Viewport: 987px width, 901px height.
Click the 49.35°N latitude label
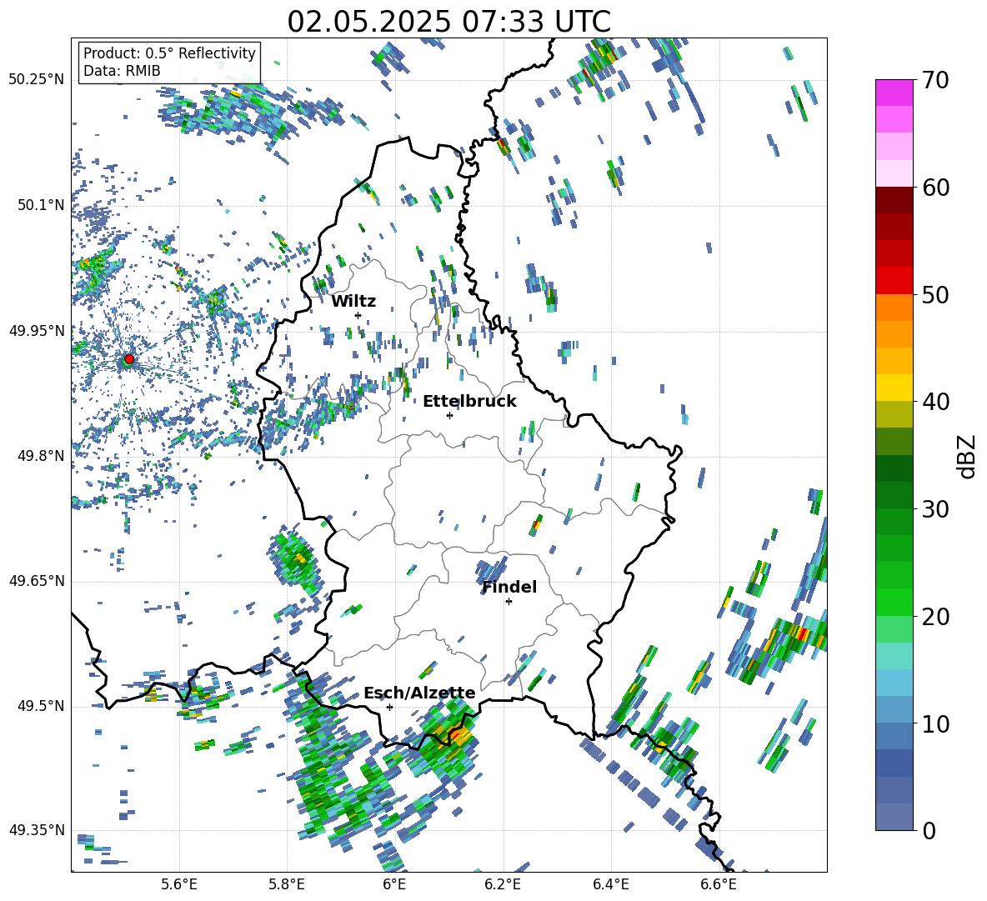(x=37, y=830)
